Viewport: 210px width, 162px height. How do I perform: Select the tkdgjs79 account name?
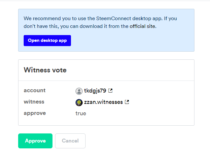95,91
